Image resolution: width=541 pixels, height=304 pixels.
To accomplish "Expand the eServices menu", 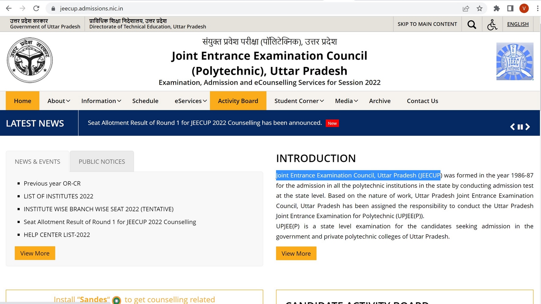I will tap(190, 101).
